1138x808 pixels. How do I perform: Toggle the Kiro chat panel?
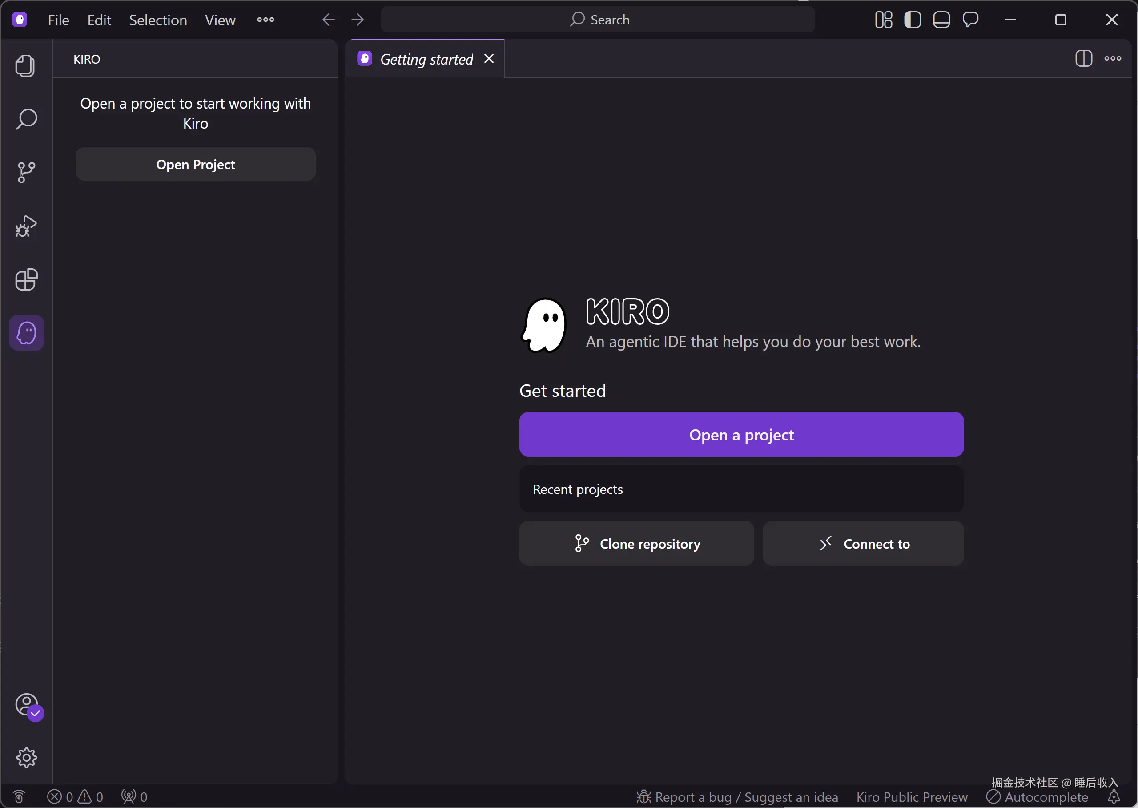pyautogui.click(x=970, y=20)
